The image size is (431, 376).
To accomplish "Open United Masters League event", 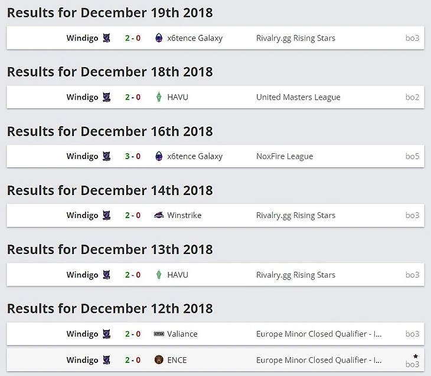I will (x=298, y=97).
